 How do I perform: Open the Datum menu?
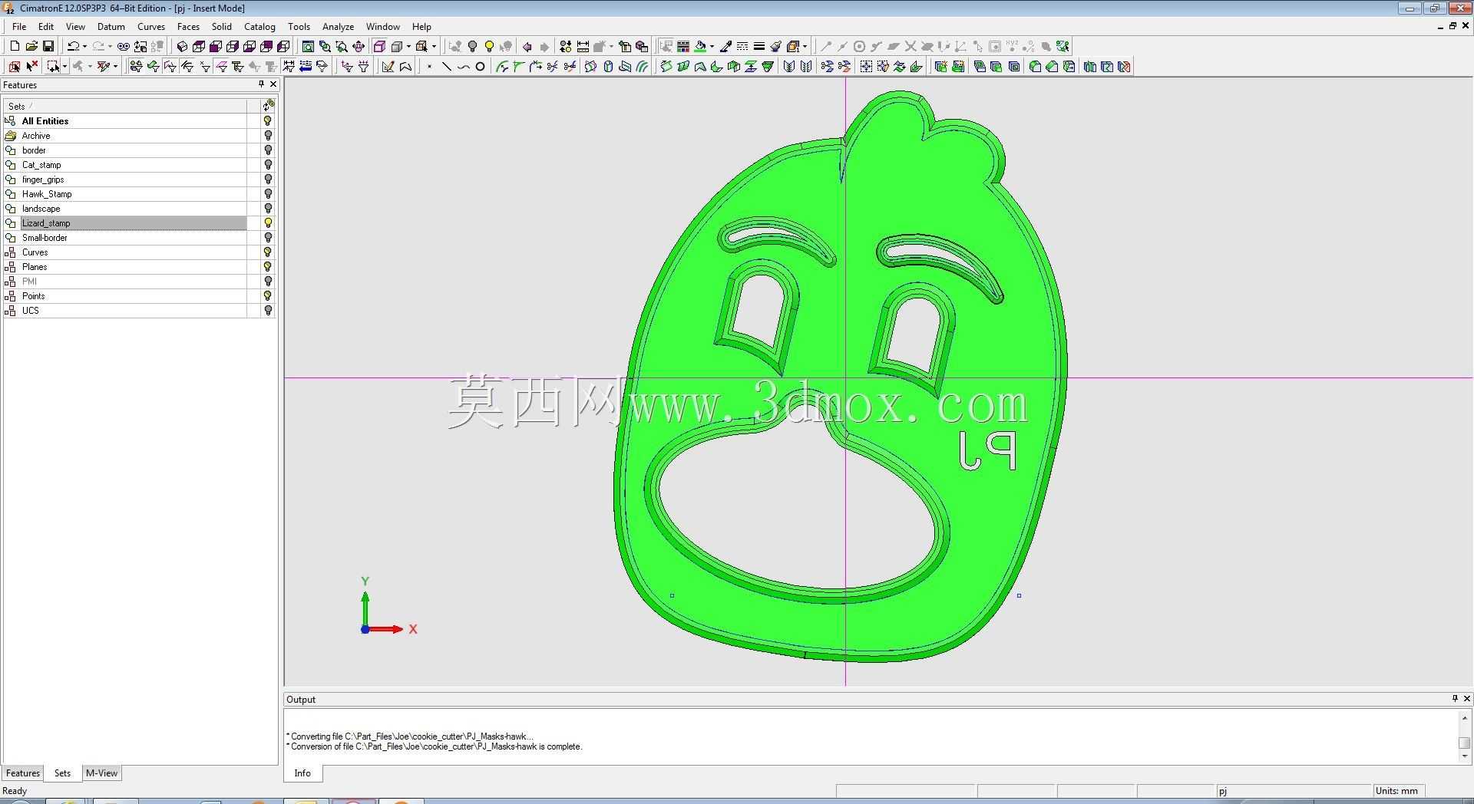pos(111,27)
